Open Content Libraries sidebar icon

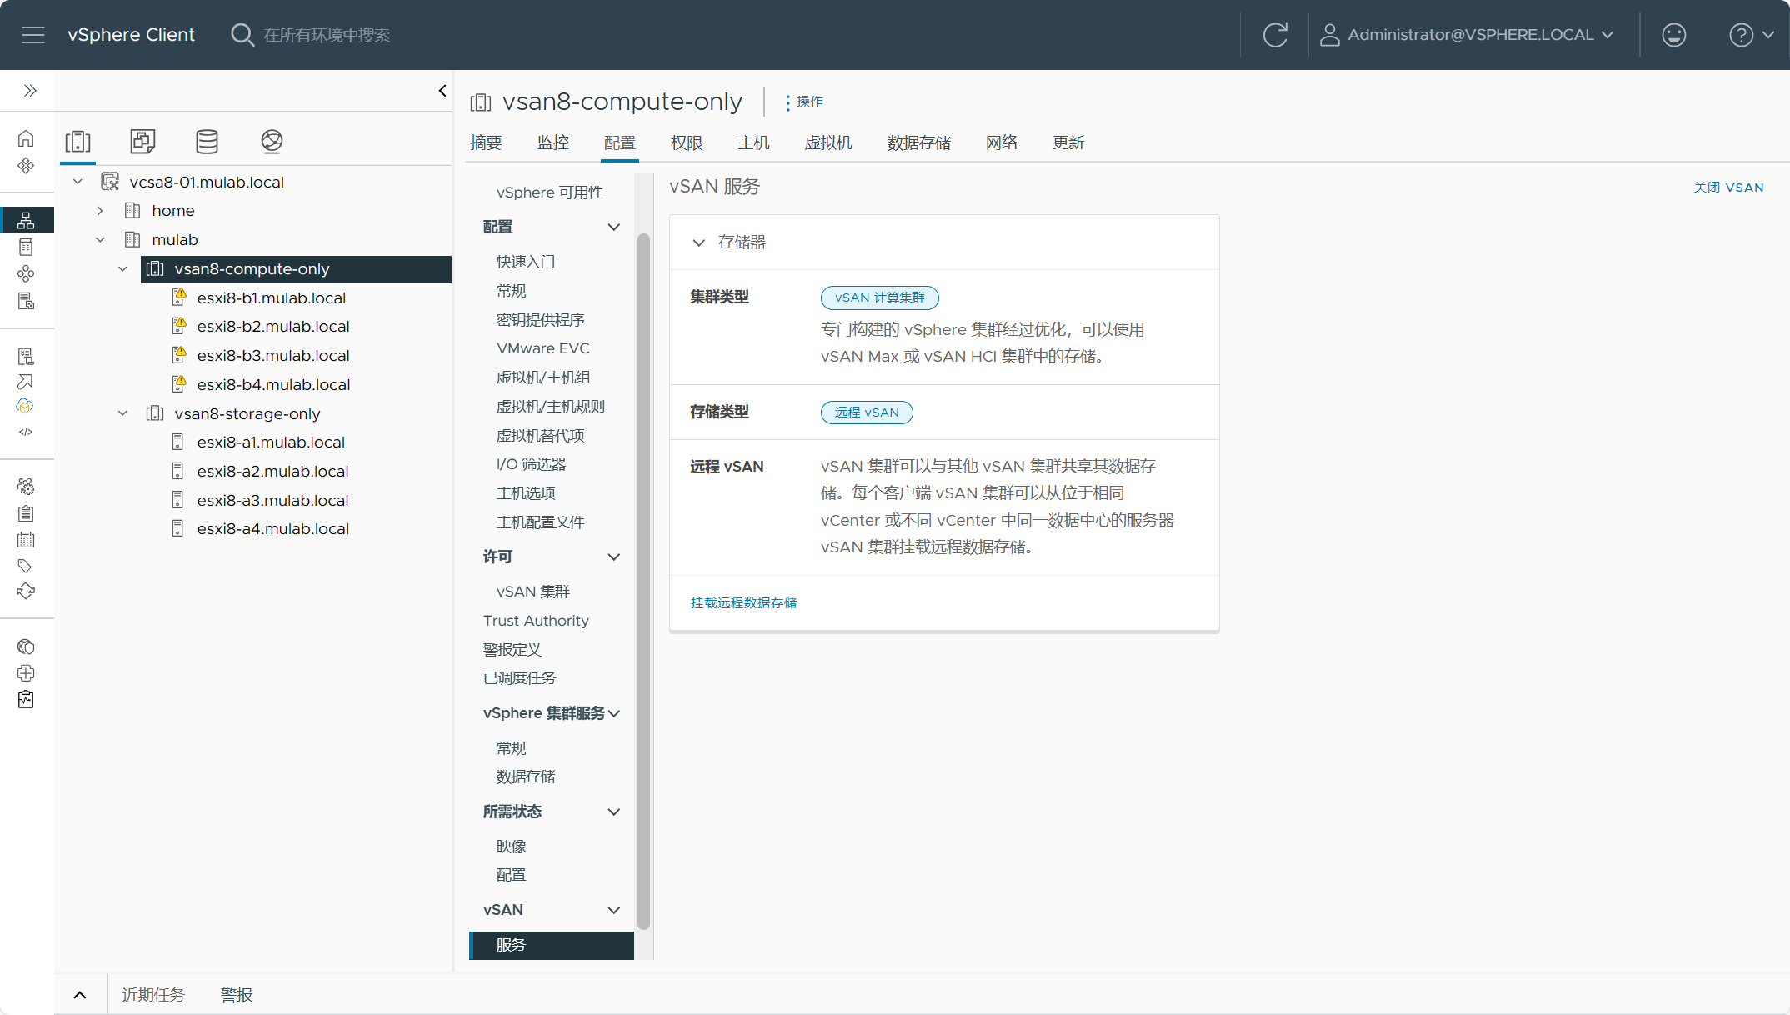click(26, 247)
